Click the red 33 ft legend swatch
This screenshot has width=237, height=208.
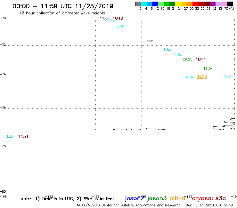(x=195, y=4)
